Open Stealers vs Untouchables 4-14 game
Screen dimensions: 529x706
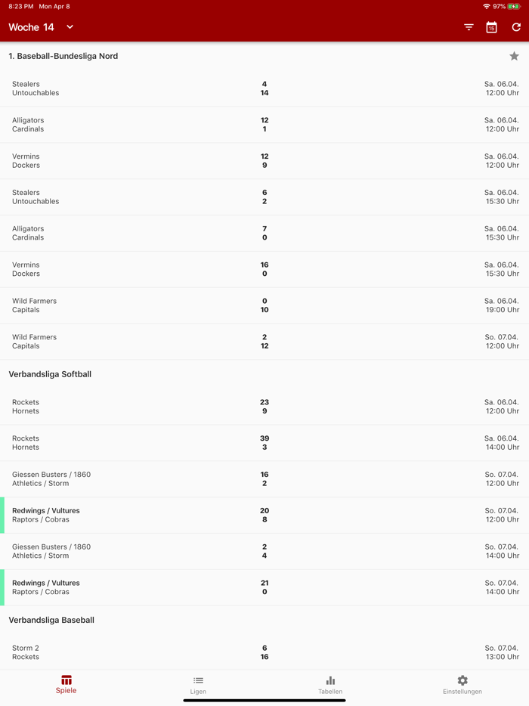coord(264,88)
